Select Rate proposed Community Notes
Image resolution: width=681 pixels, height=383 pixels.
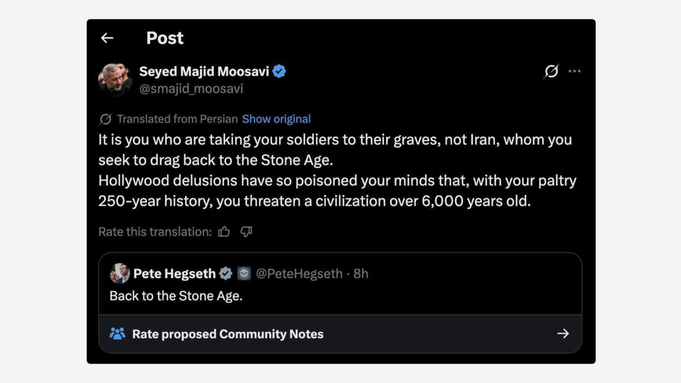228,334
